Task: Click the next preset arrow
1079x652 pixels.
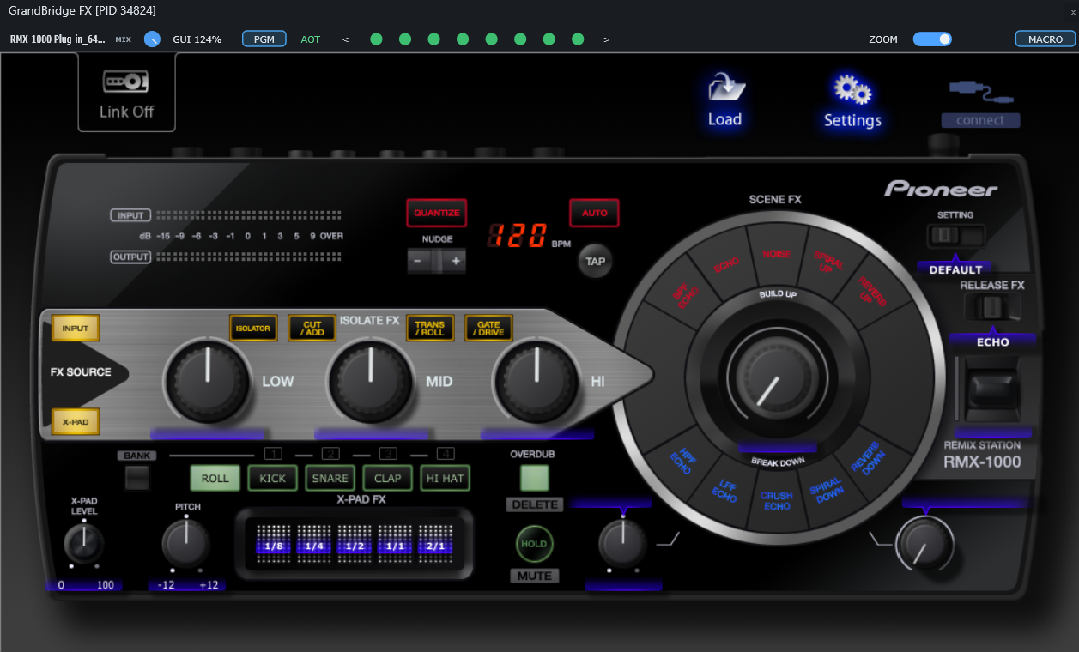Action: click(606, 39)
